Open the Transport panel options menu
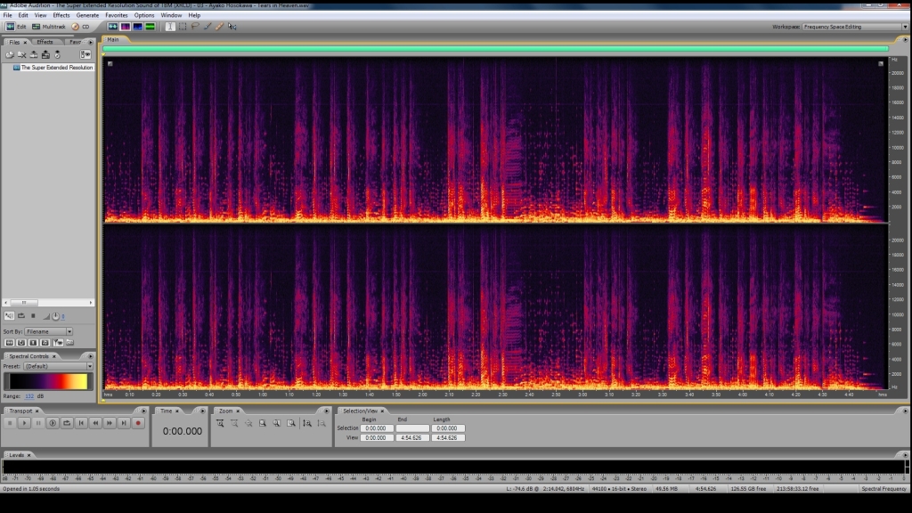The width and height of the screenshot is (912, 513). coord(143,411)
